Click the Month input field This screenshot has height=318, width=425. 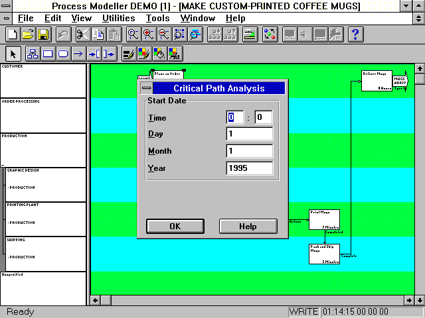(249, 151)
